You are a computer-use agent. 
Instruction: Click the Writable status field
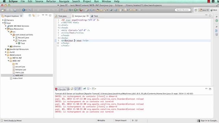(x=101, y=121)
